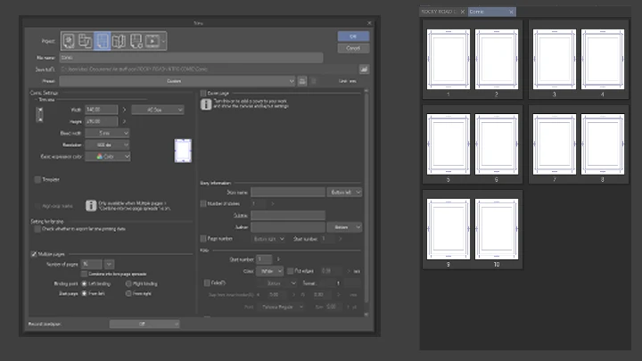Viewport: 642px width, 361px height.
Task: Open the Resolution dropdown
Action: click(x=112, y=144)
